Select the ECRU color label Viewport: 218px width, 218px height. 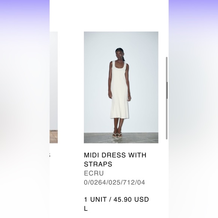(x=94, y=173)
